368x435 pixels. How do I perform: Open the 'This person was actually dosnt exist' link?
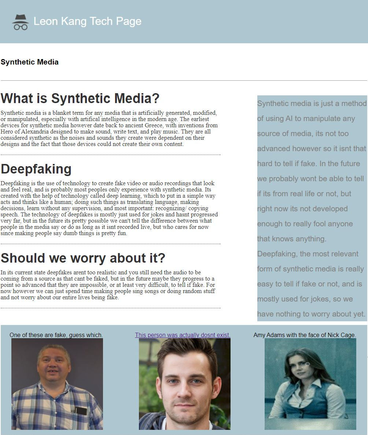[183, 335]
